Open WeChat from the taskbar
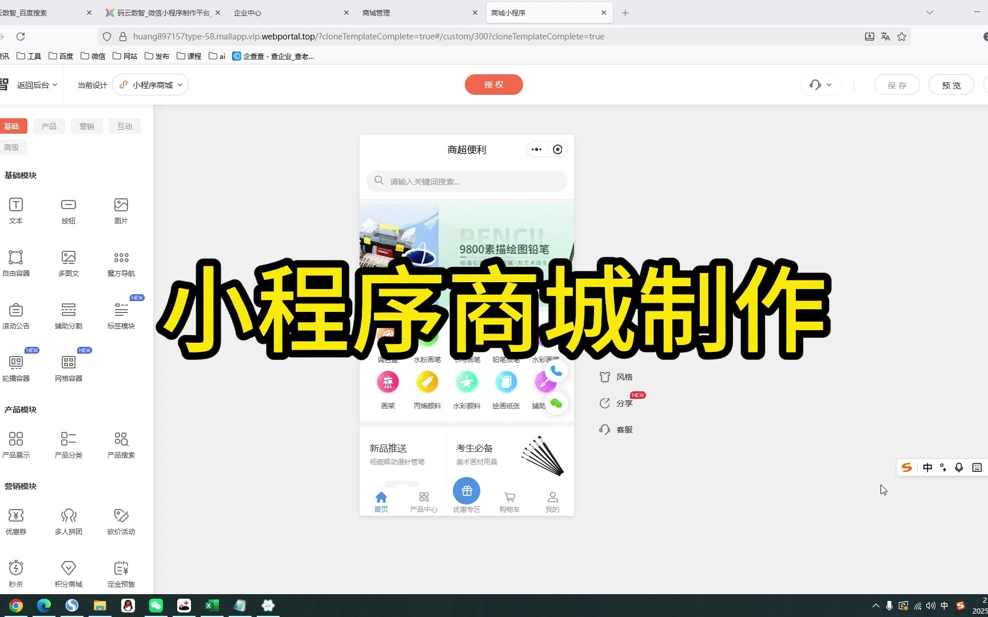The image size is (988, 617). (156, 606)
